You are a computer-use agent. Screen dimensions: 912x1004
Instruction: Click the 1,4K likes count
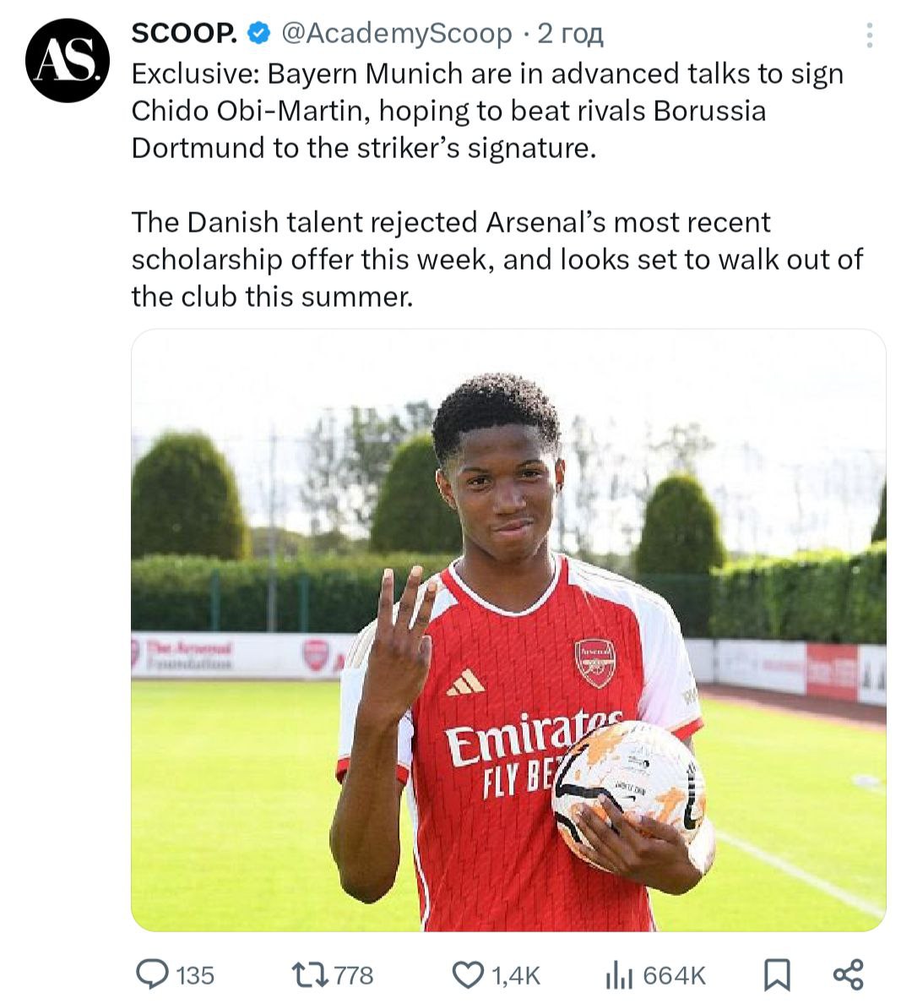click(x=515, y=976)
